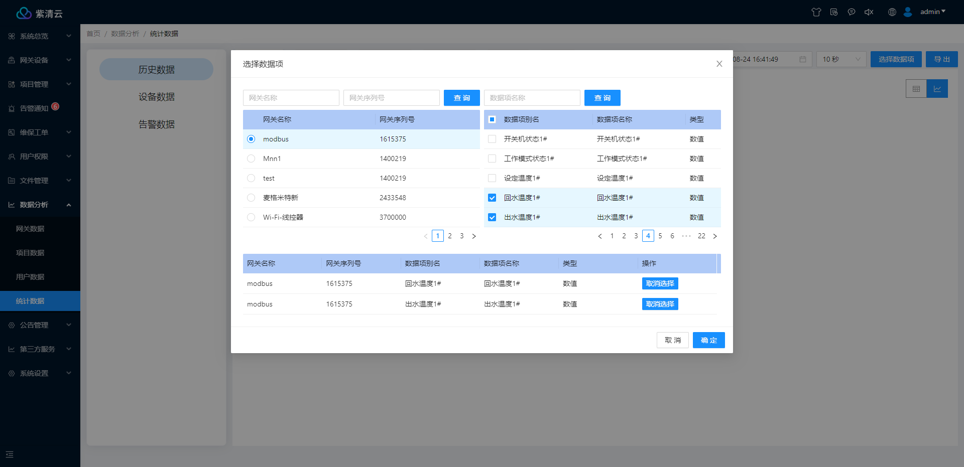The image size is (964, 467).
Task: Go to next page in gateway table
Action: coord(474,236)
